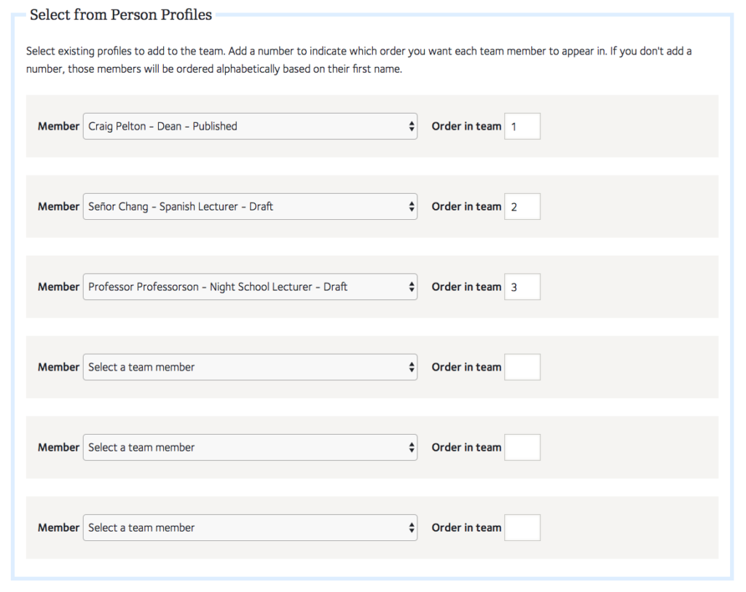
Task: Click order field containing 3
Action: pos(522,287)
